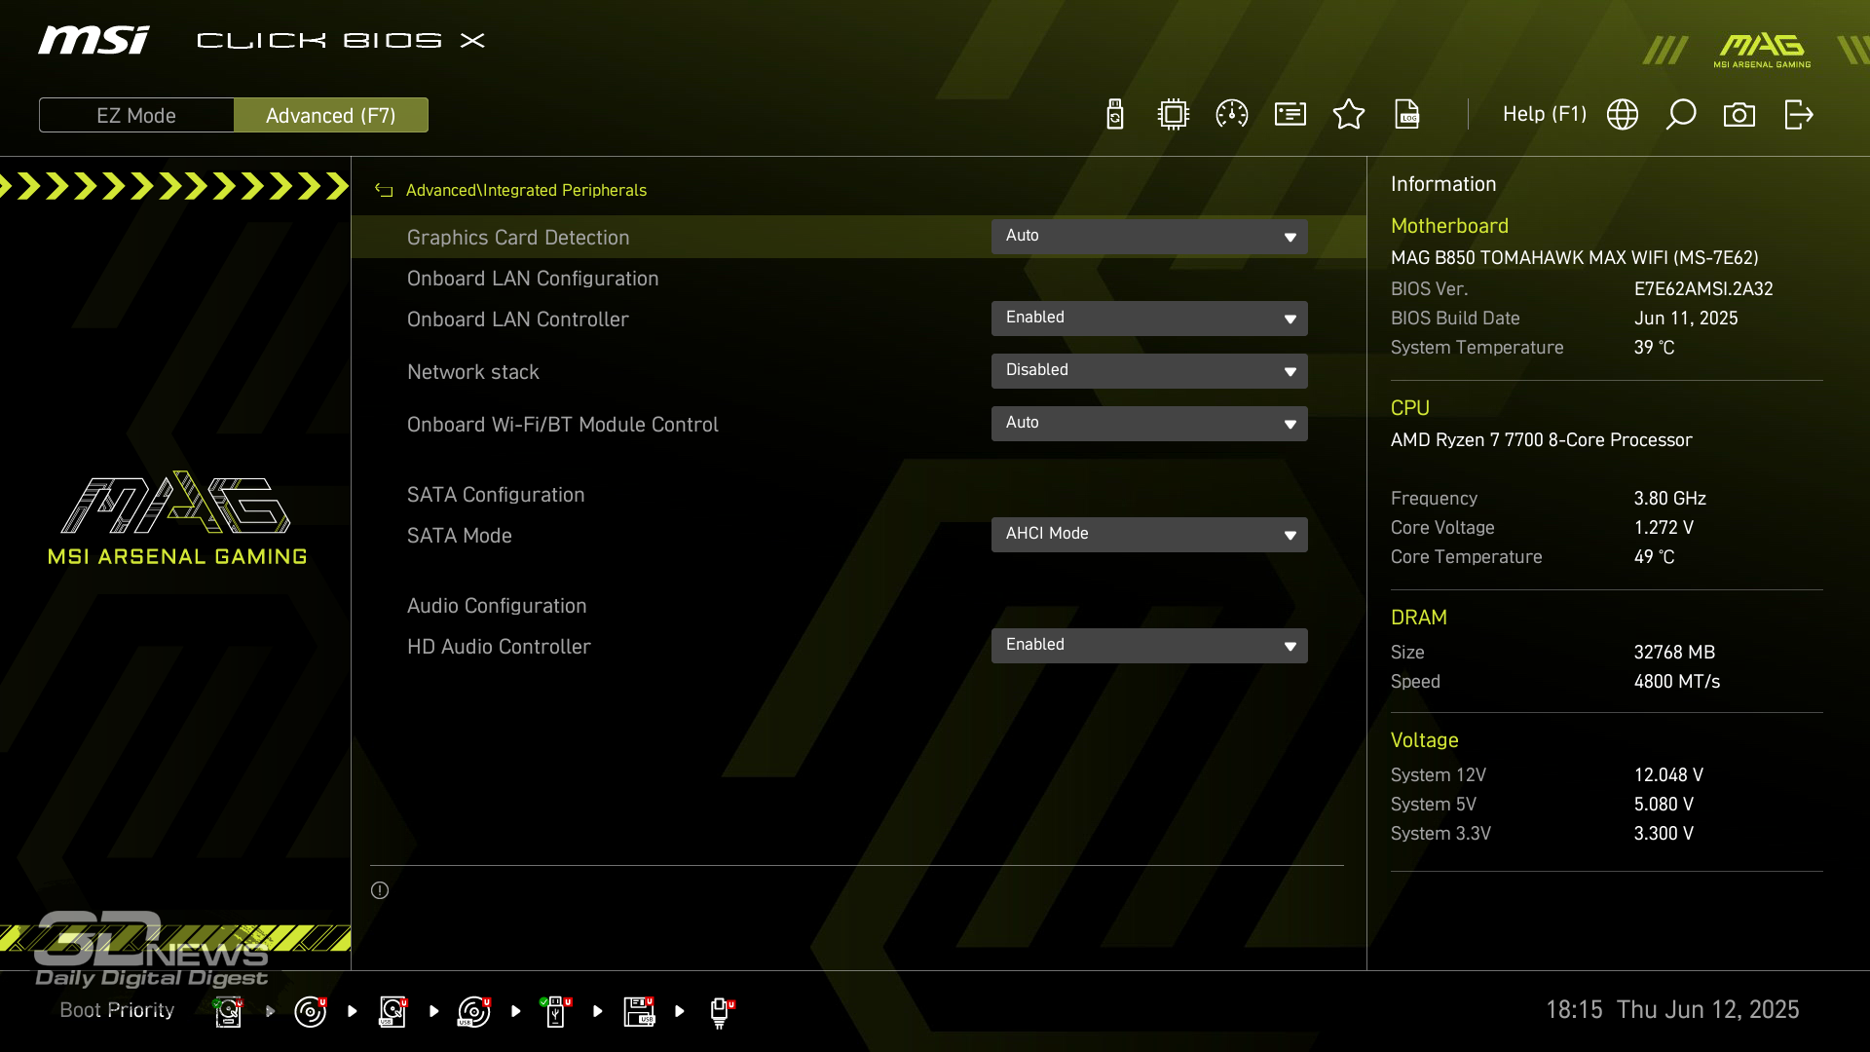The image size is (1870, 1052).
Task: Select the Graphics Card Detection row label
Action: pos(518,238)
